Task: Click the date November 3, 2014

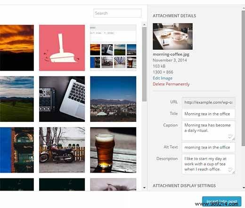Action: pyautogui.click(x=170, y=60)
